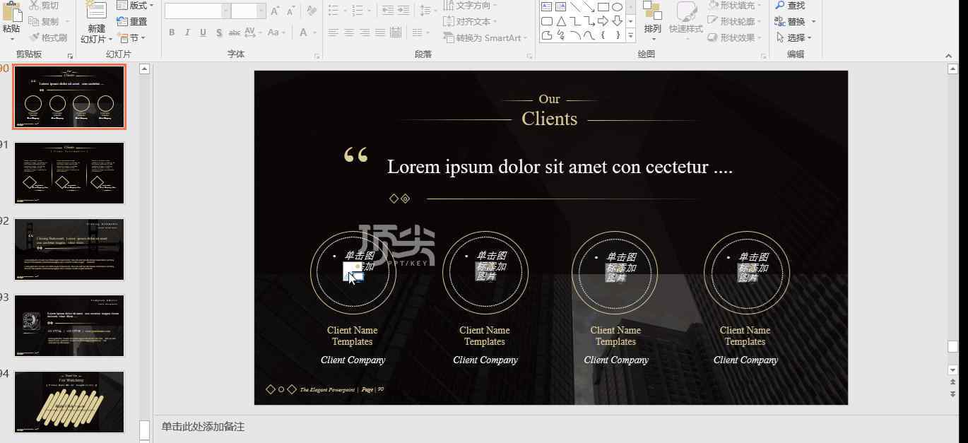Screen dimensions: 968x443
Task: Open the Align Text (对齐文本) dropdown
Action: click(x=469, y=21)
